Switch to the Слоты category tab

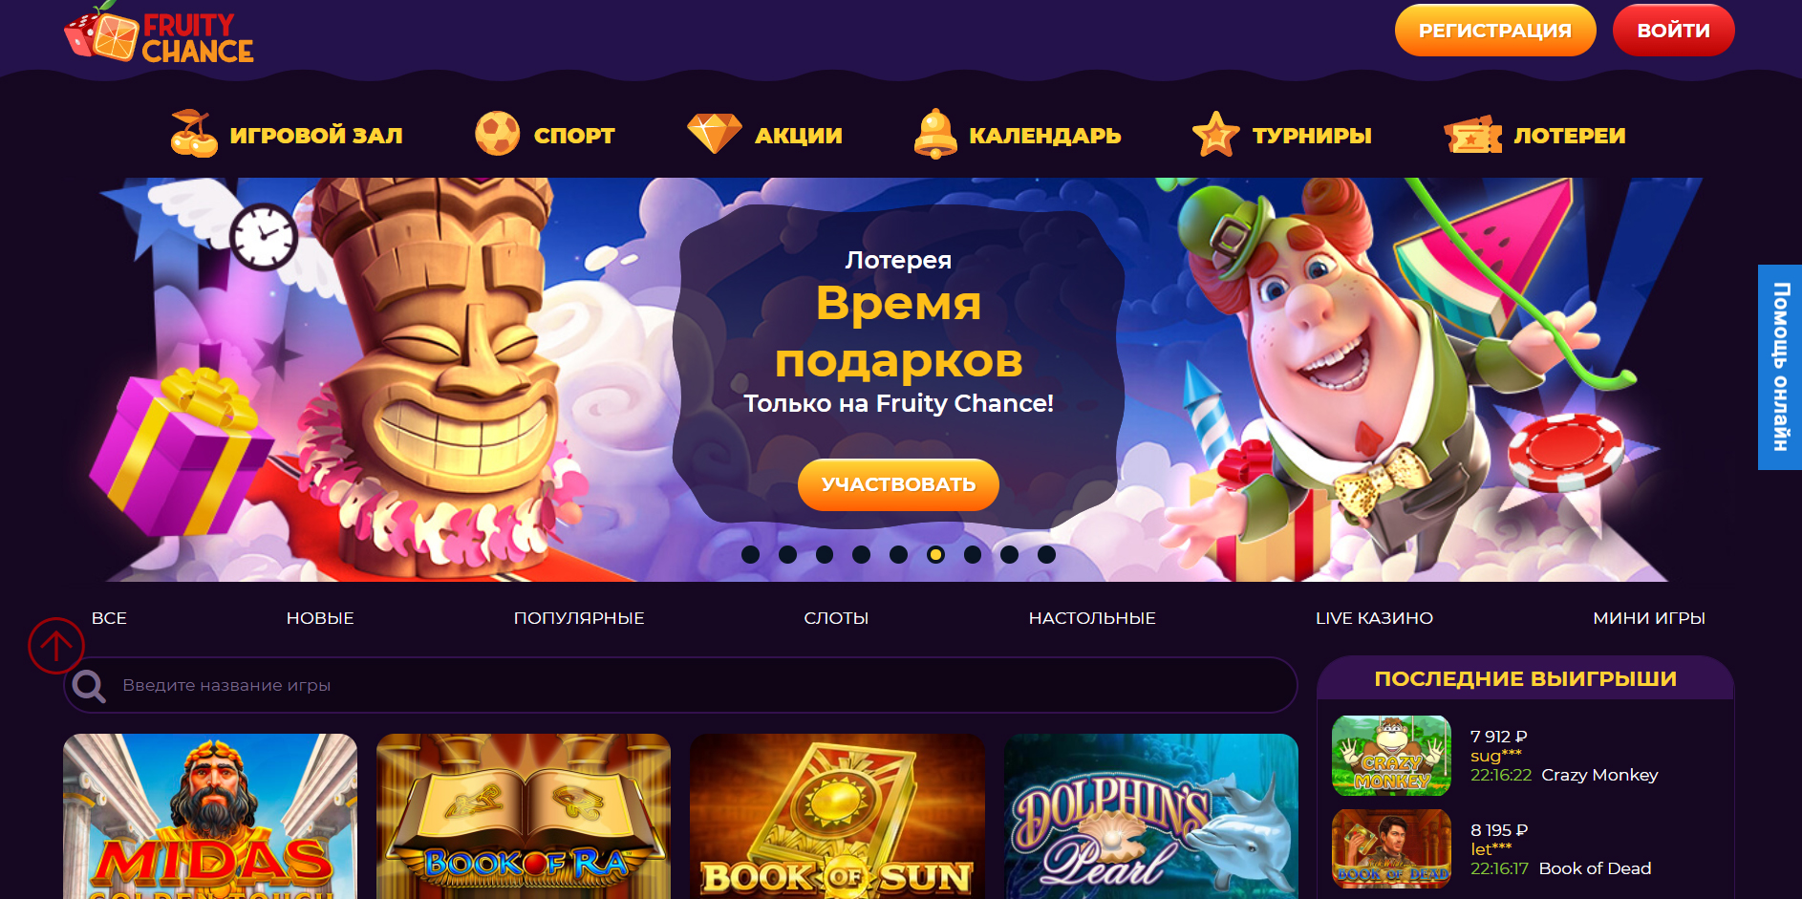[836, 618]
